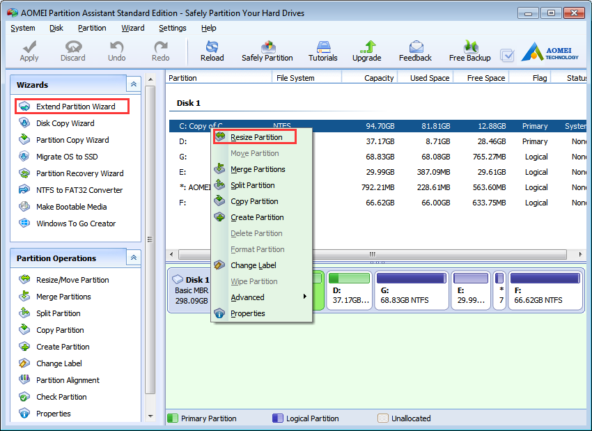Choose Split Partition from context menu
Viewport: 592px width, 431px height.
pyautogui.click(x=261, y=185)
